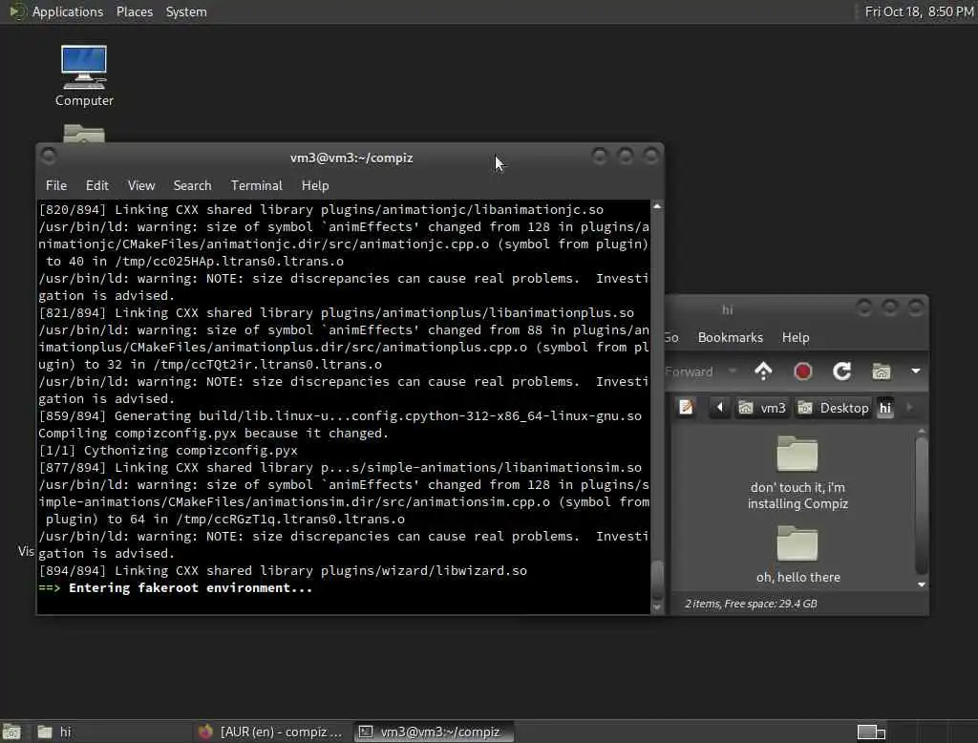Open Help menu in file manager

(x=796, y=337)
